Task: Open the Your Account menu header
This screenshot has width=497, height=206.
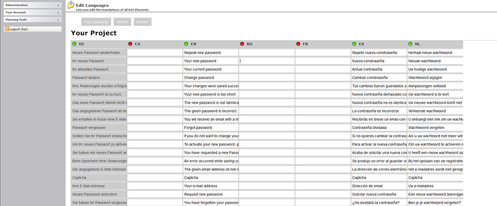Action: click(x=33, y=12)
